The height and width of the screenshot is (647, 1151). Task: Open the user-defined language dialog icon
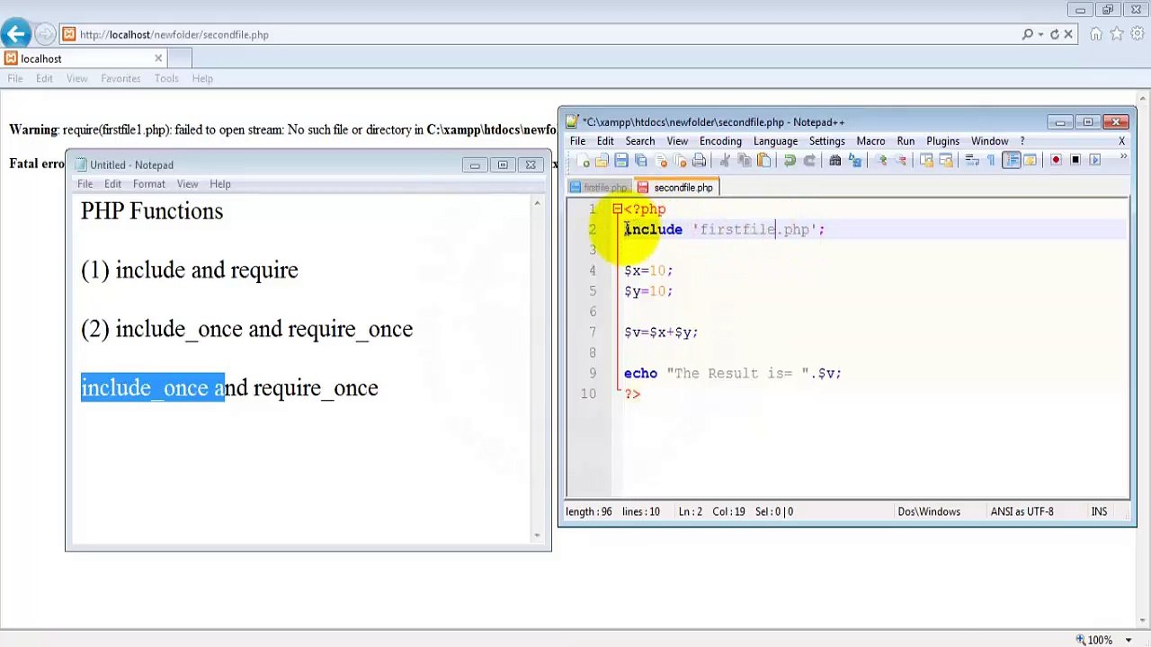1030,160
